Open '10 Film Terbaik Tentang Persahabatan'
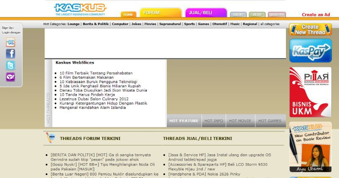This screenshot has width=339, height=178. click(96, 73)
